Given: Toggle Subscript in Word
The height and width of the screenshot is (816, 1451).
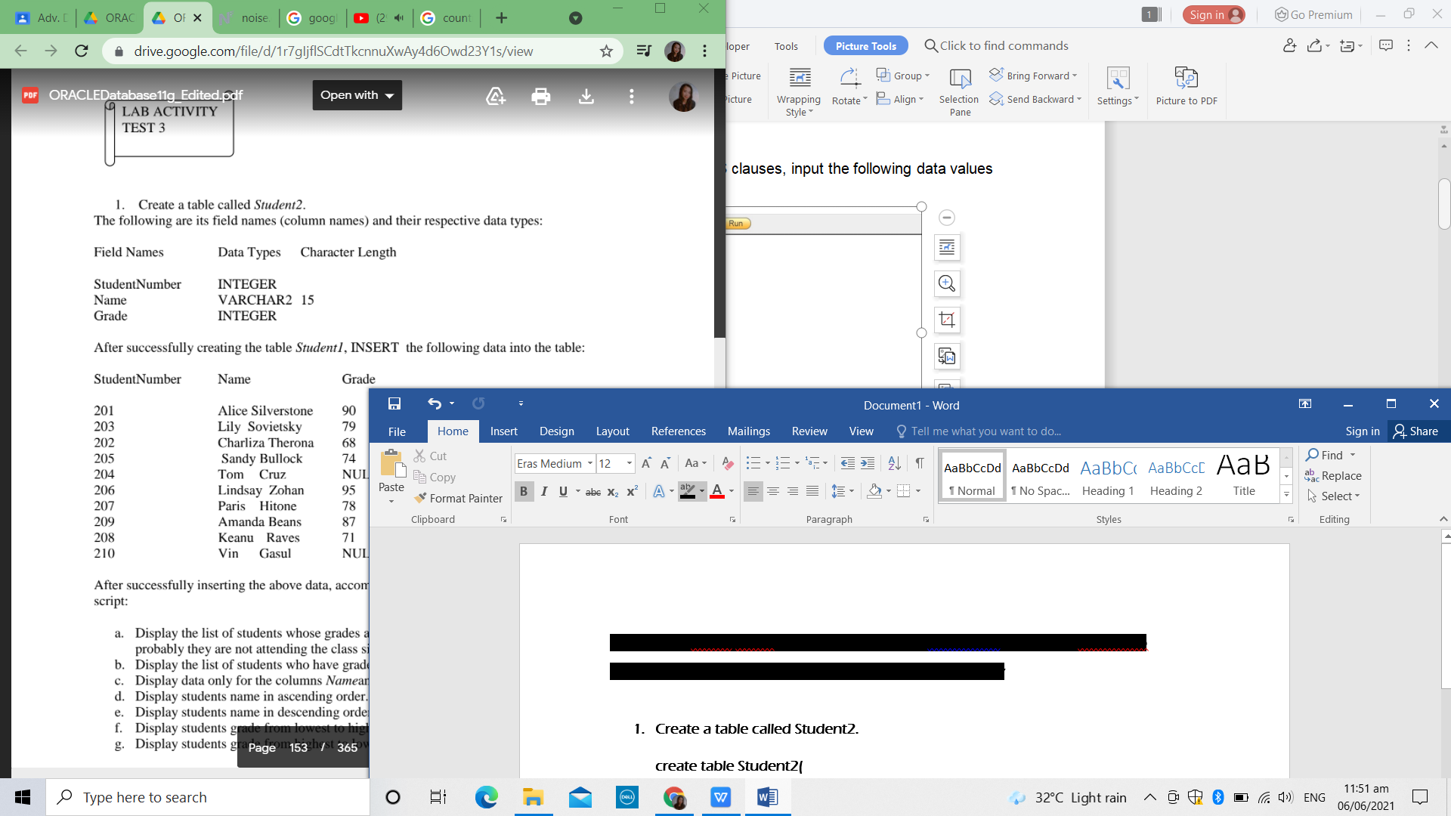Looking at the screenshot, I should (613, 492).
